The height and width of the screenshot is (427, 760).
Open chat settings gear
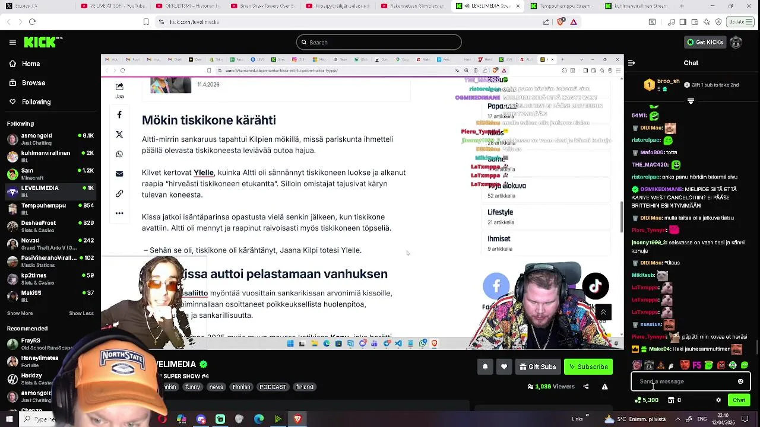(x=718, y=400)
